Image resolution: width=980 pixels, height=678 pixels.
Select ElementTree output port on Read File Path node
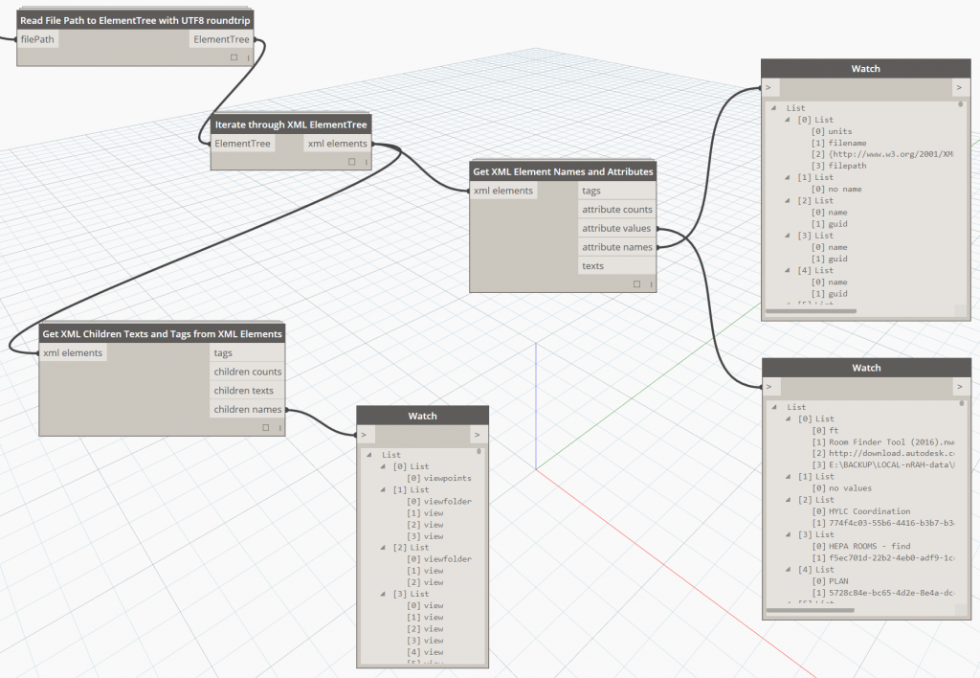coord(221,39)
